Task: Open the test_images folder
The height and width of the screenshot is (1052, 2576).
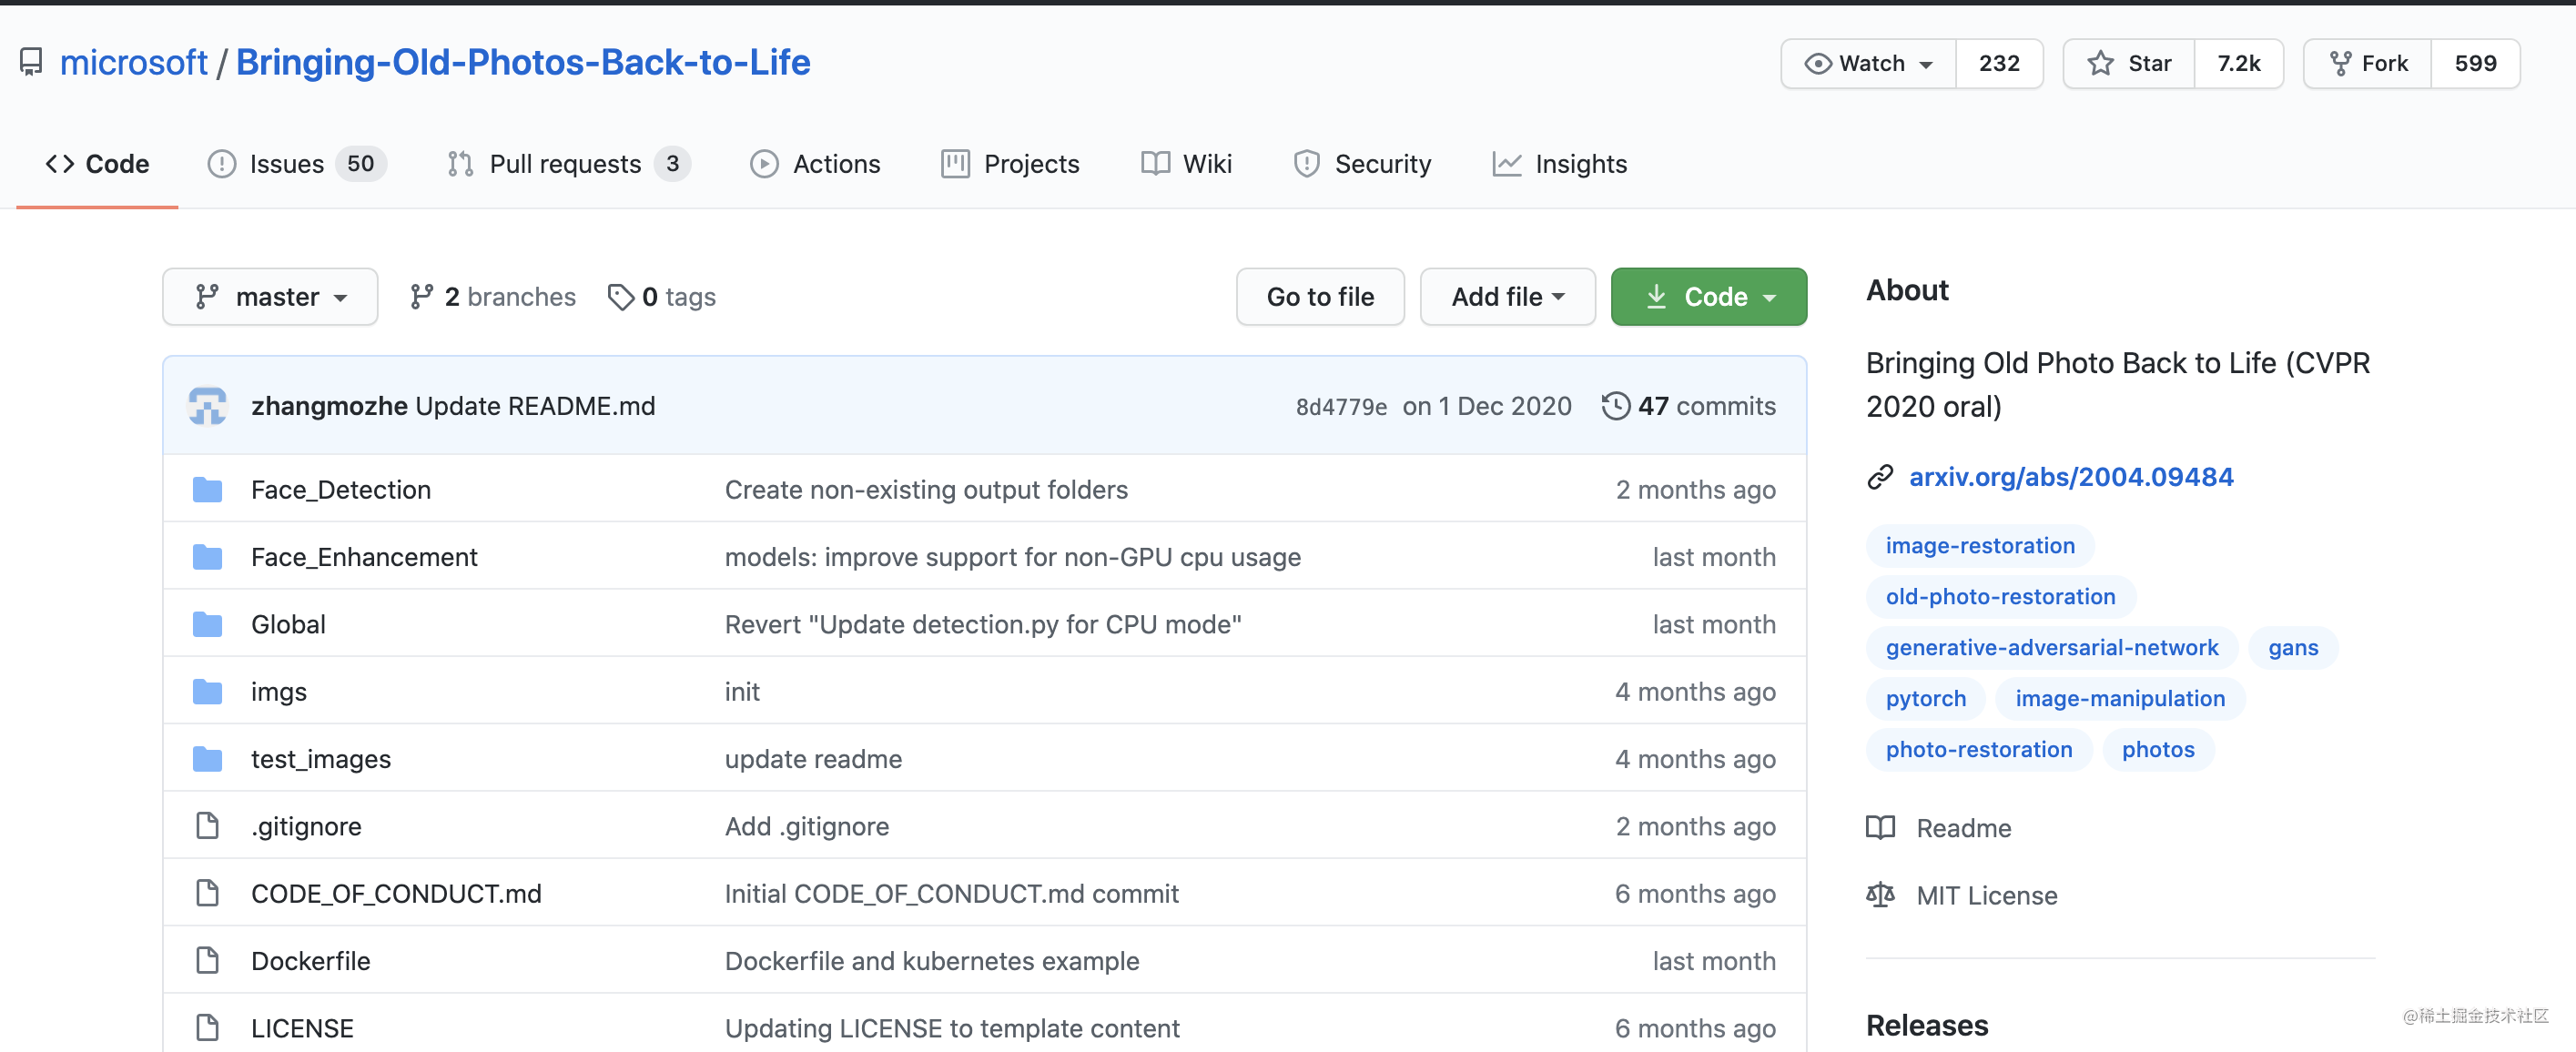Action: (321, 759)
